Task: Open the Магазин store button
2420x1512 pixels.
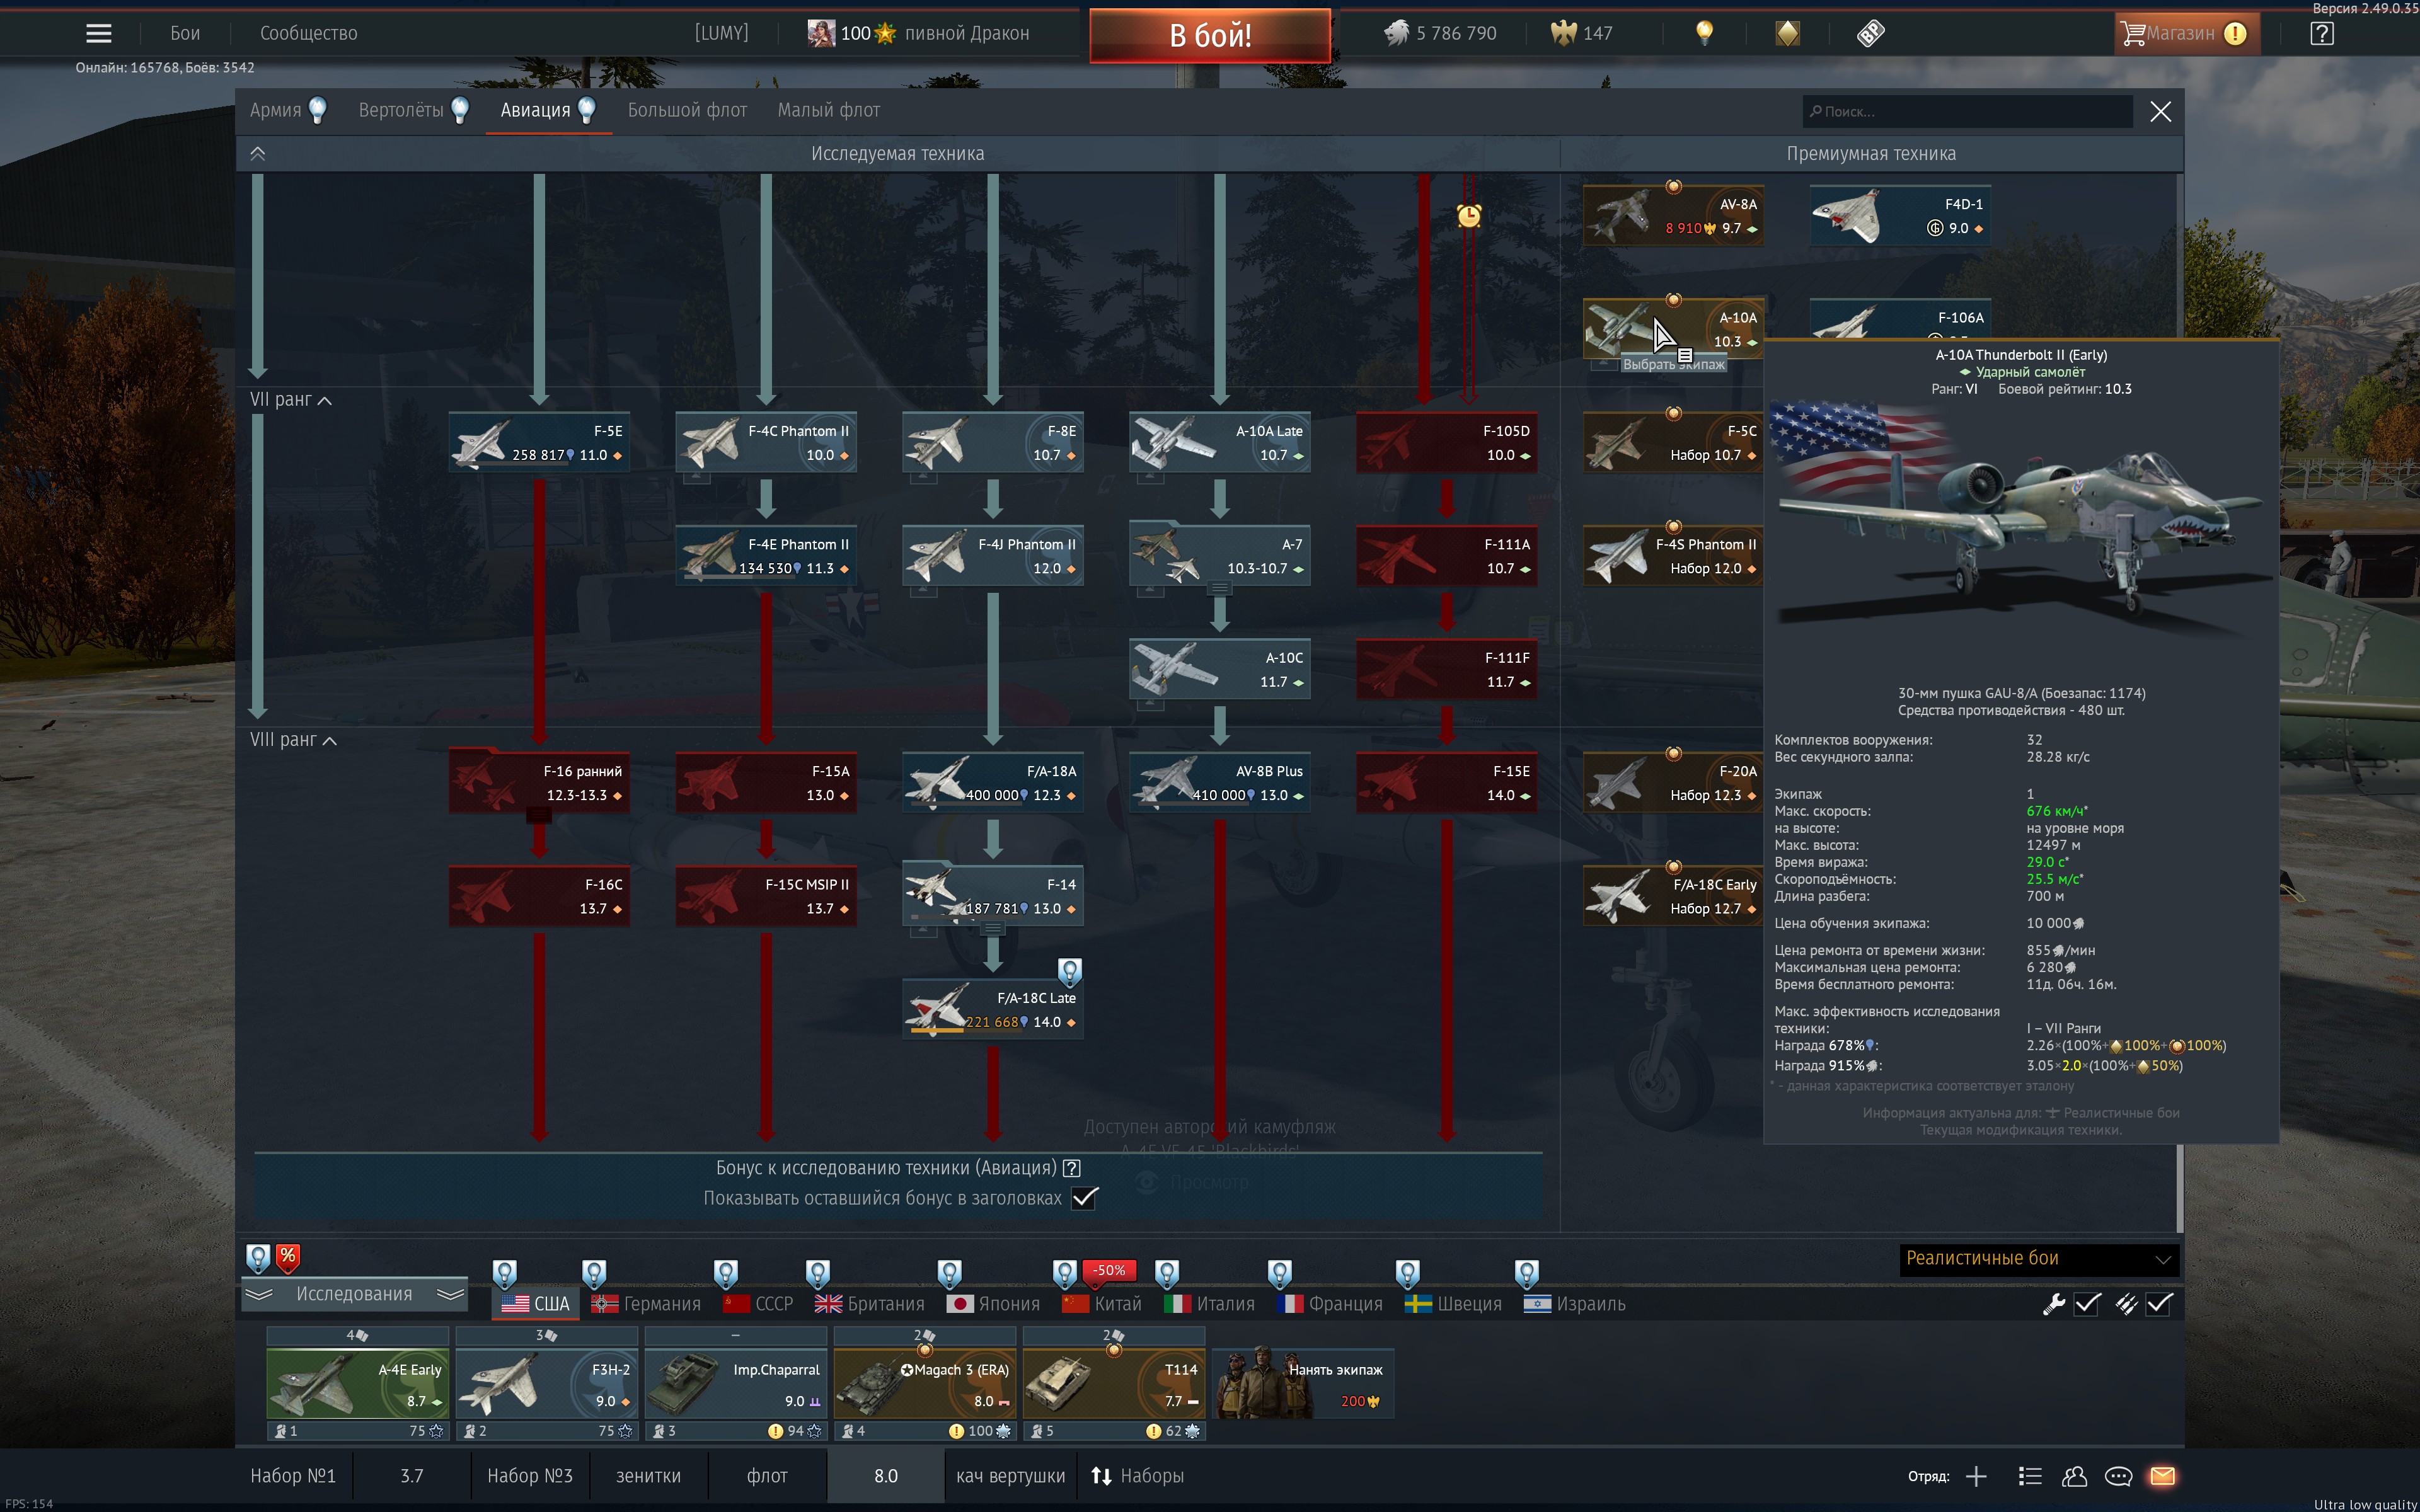Action: 2185,33
